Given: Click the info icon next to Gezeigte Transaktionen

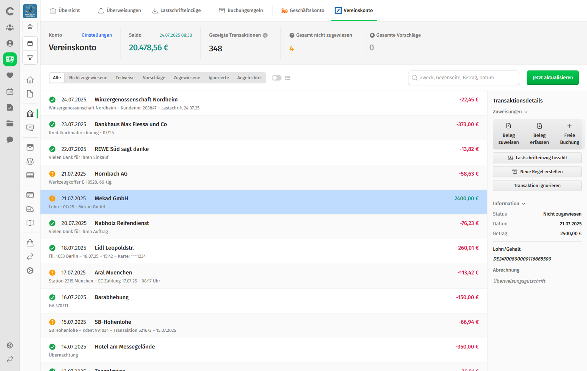Looking at the screenshot, I should pos(265,35).
